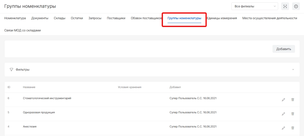This screenshot has height=136, width=304.
Task: Expand the Фильтры panel chevron
Action: pos(293,69)
